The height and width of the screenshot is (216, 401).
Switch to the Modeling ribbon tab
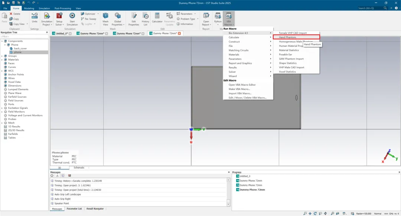[x=29, y=9]
